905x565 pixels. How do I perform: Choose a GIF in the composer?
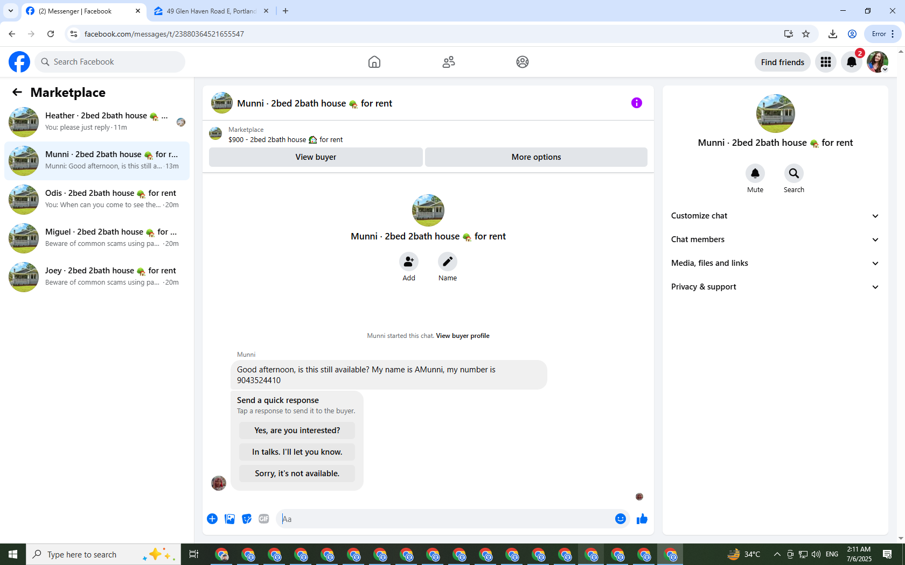point(264,519)
